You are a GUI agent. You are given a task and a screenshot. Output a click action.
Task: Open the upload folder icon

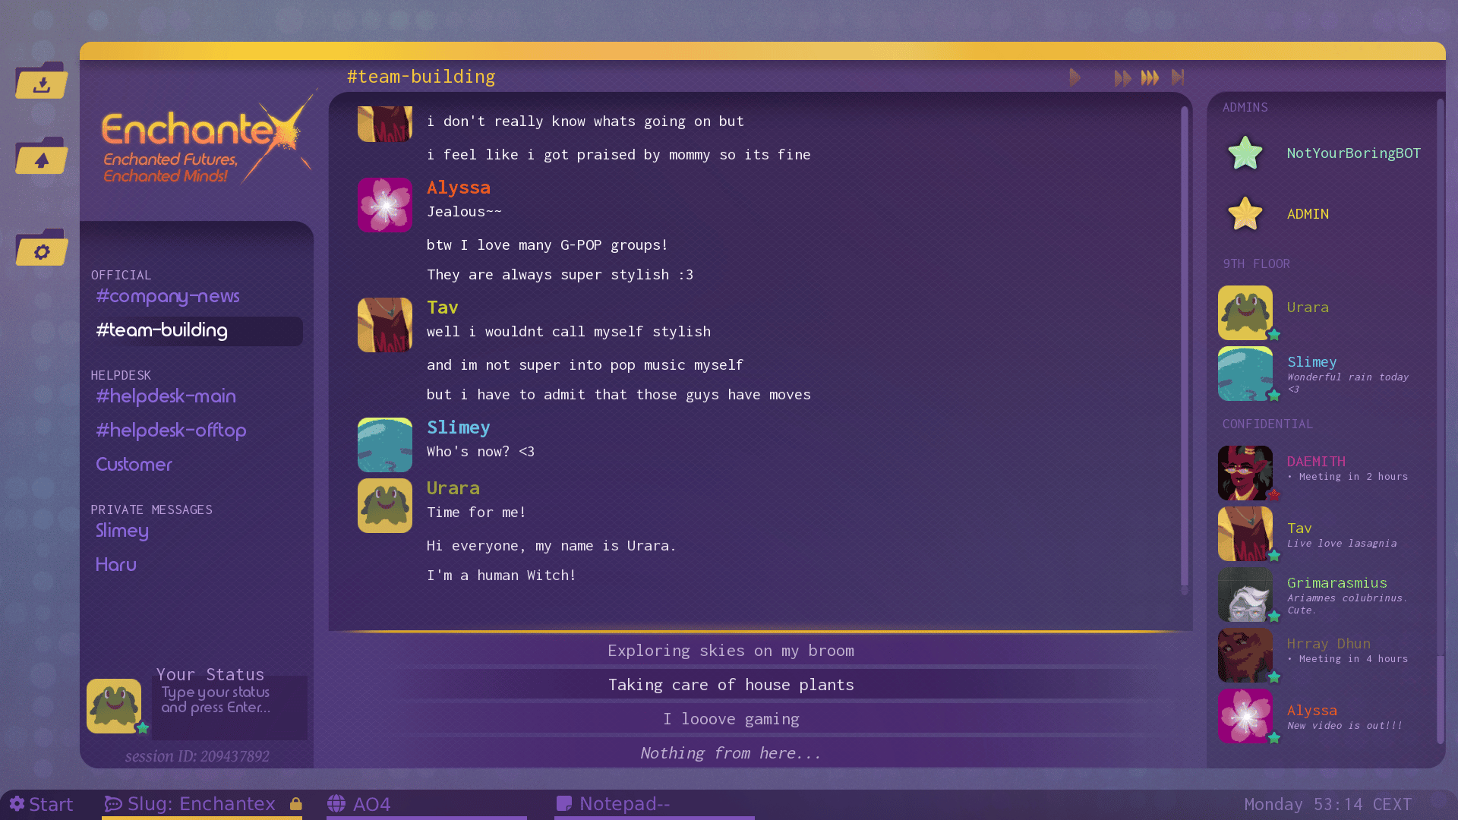(42, 157)
